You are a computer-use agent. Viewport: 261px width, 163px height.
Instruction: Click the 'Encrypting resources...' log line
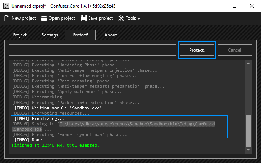[51, 113]
